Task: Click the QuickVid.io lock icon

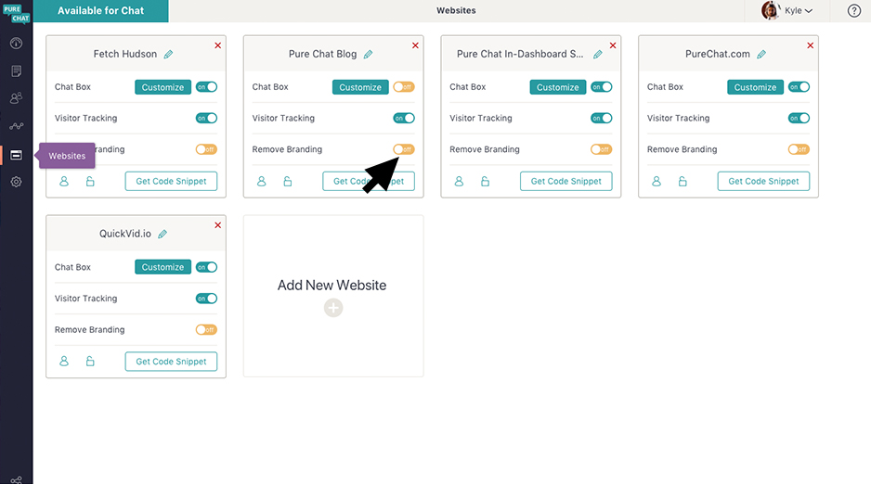Action: pyautogui.click(x=90, y=362)
